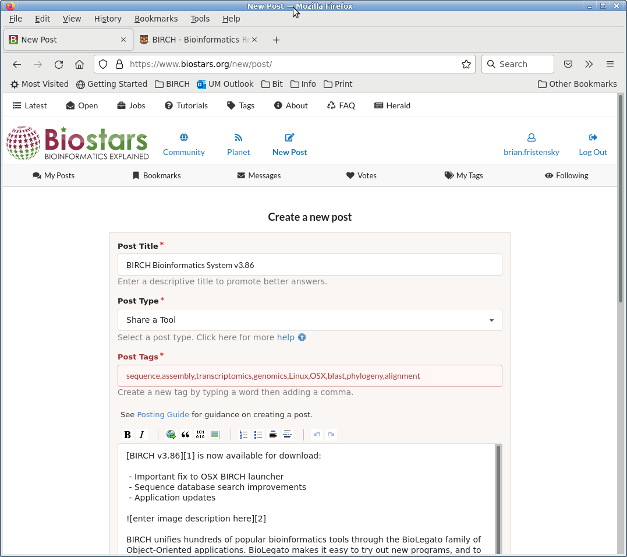Viewport: 627px width, 557px height.
Task: Open the Tools menu
Action: 200,19
